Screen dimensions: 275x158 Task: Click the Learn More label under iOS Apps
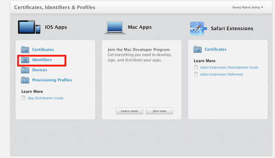tap(32, 92)
